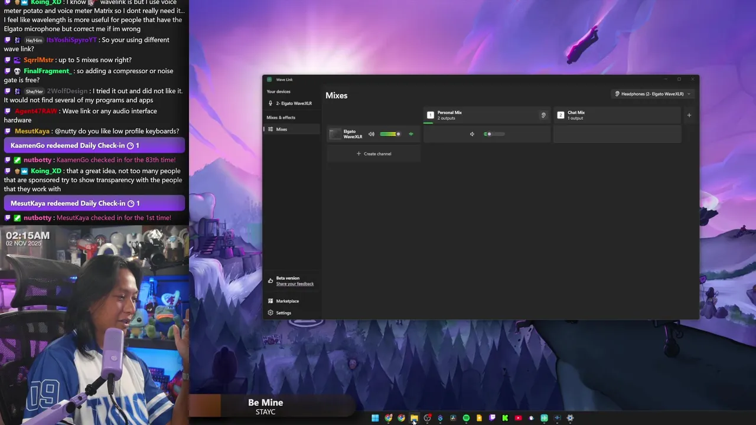Open Twitch from the taskbar

(x=492, y=418)
